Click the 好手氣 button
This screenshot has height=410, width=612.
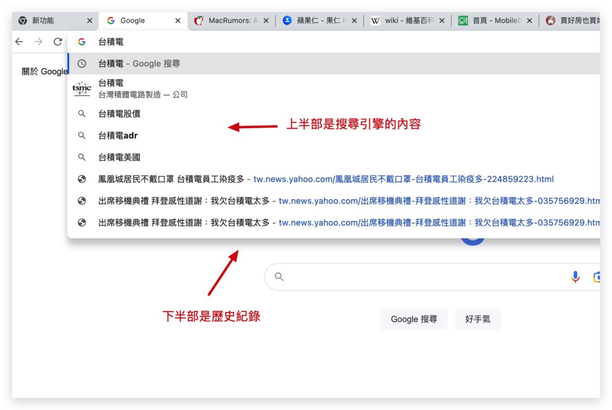478,319
